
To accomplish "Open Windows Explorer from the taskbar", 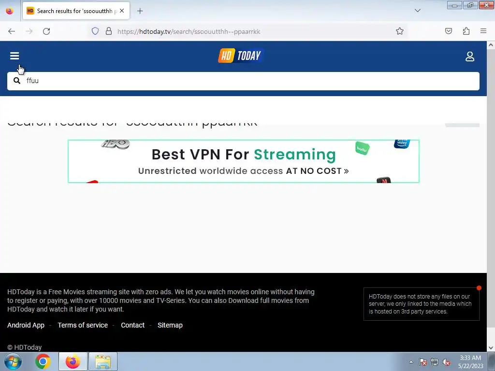I will [103, 361].
